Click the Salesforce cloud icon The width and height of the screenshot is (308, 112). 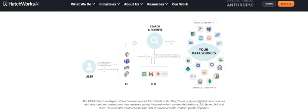click(191, 43)
